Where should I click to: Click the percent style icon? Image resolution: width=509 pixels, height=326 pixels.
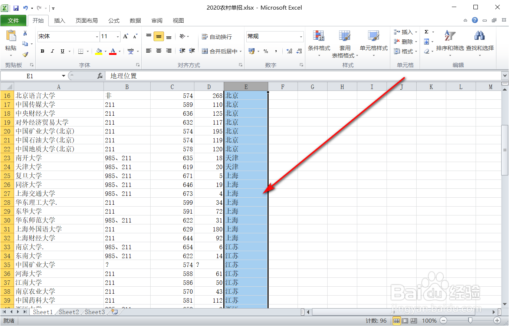(266, 51)
